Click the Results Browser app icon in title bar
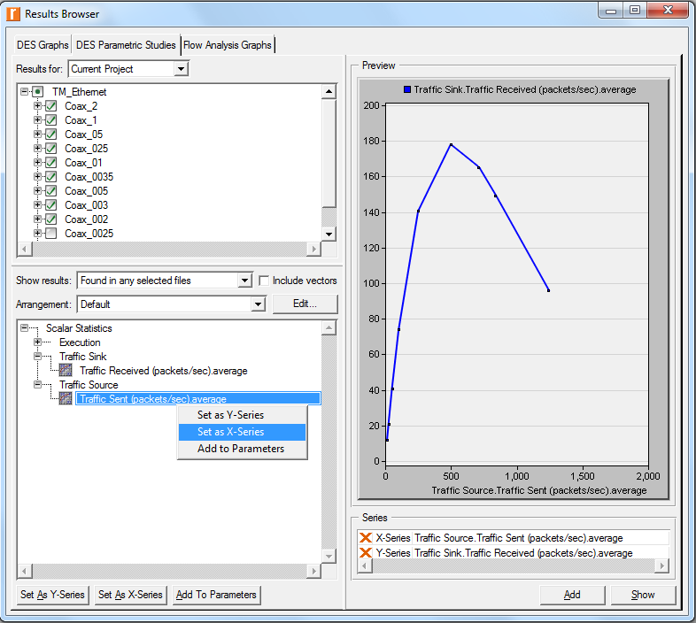696x623 pixels. 13,14
